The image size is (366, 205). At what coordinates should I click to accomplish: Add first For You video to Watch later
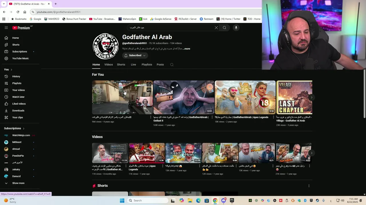click(149, 84)
